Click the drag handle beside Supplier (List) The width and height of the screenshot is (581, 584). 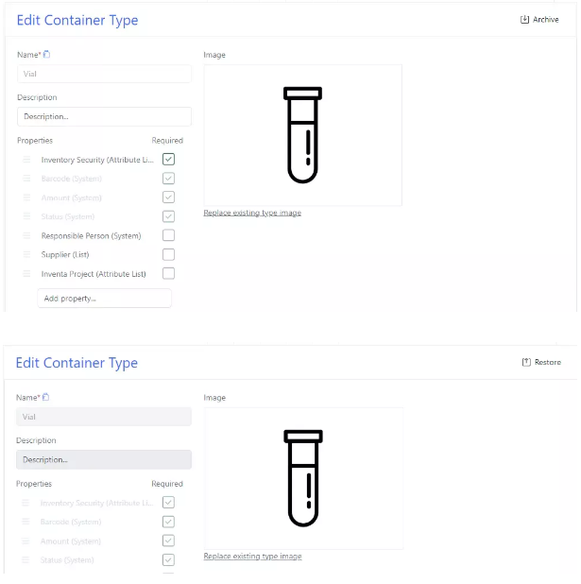[x=27, y=255]
